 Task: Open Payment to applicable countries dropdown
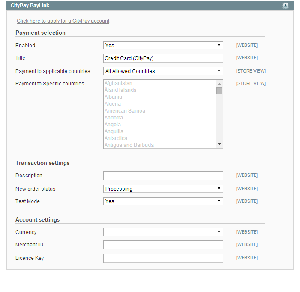163,71
